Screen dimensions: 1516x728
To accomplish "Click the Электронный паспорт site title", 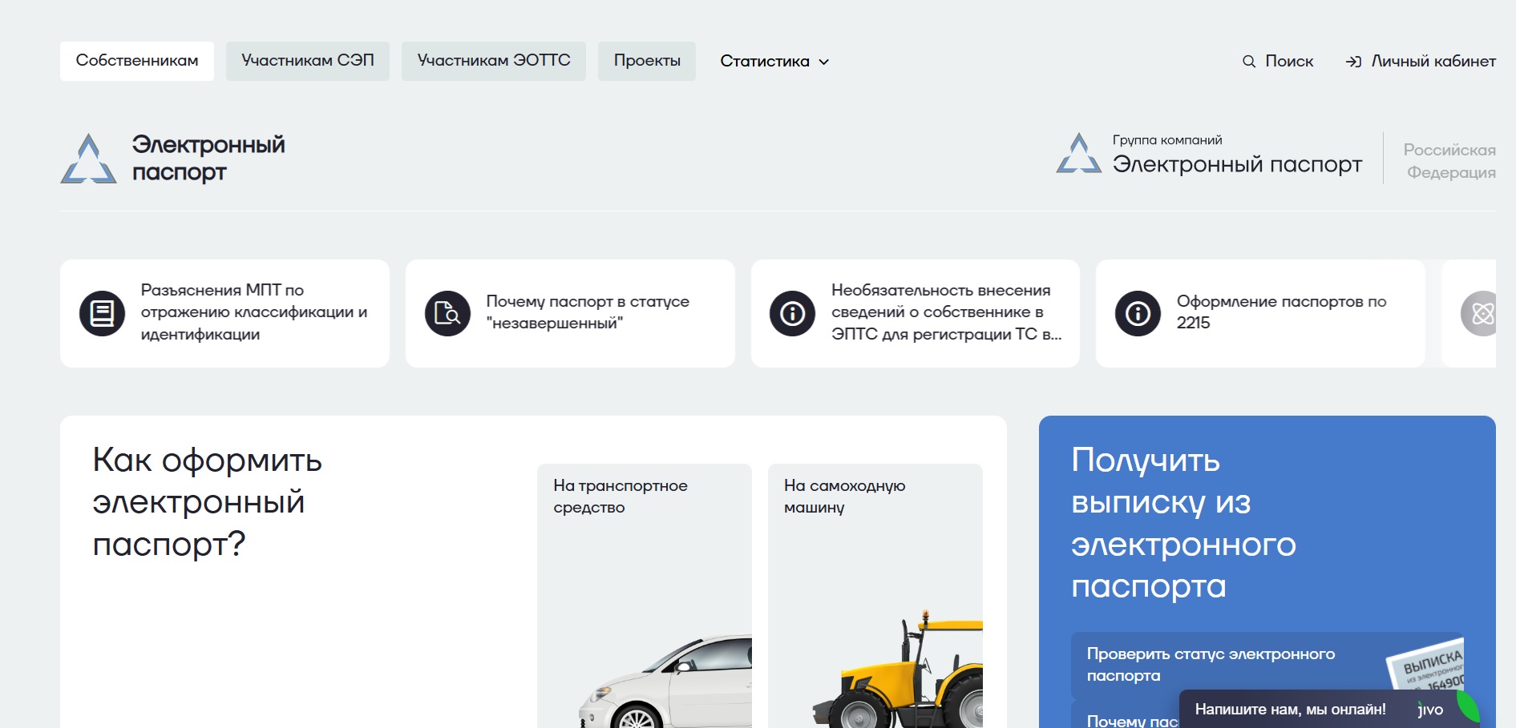I will click(x=208, y=158).
